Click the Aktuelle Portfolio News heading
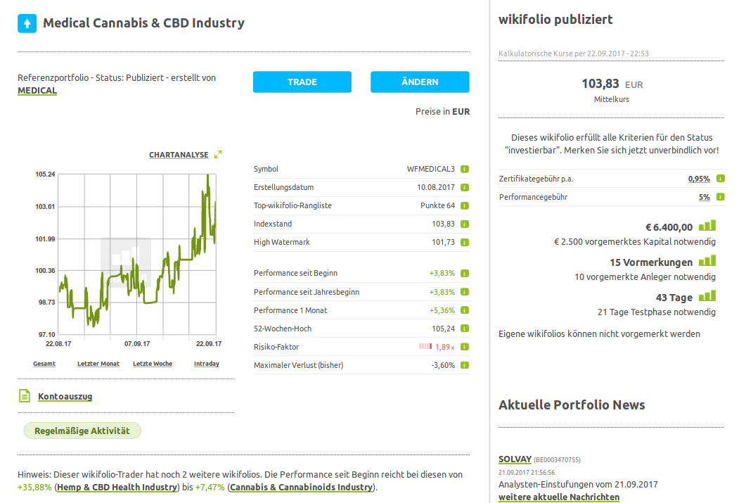This screenshot has height=503, width=746. point(572,405)
